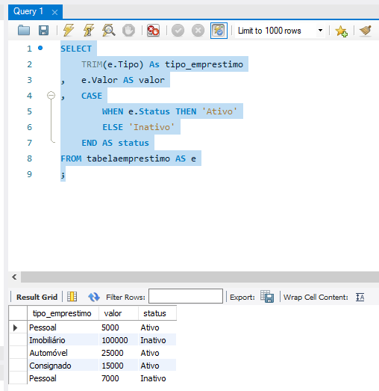
Task: Toggle continue-on-error execution icon
Action: click(x=153, y=31)
